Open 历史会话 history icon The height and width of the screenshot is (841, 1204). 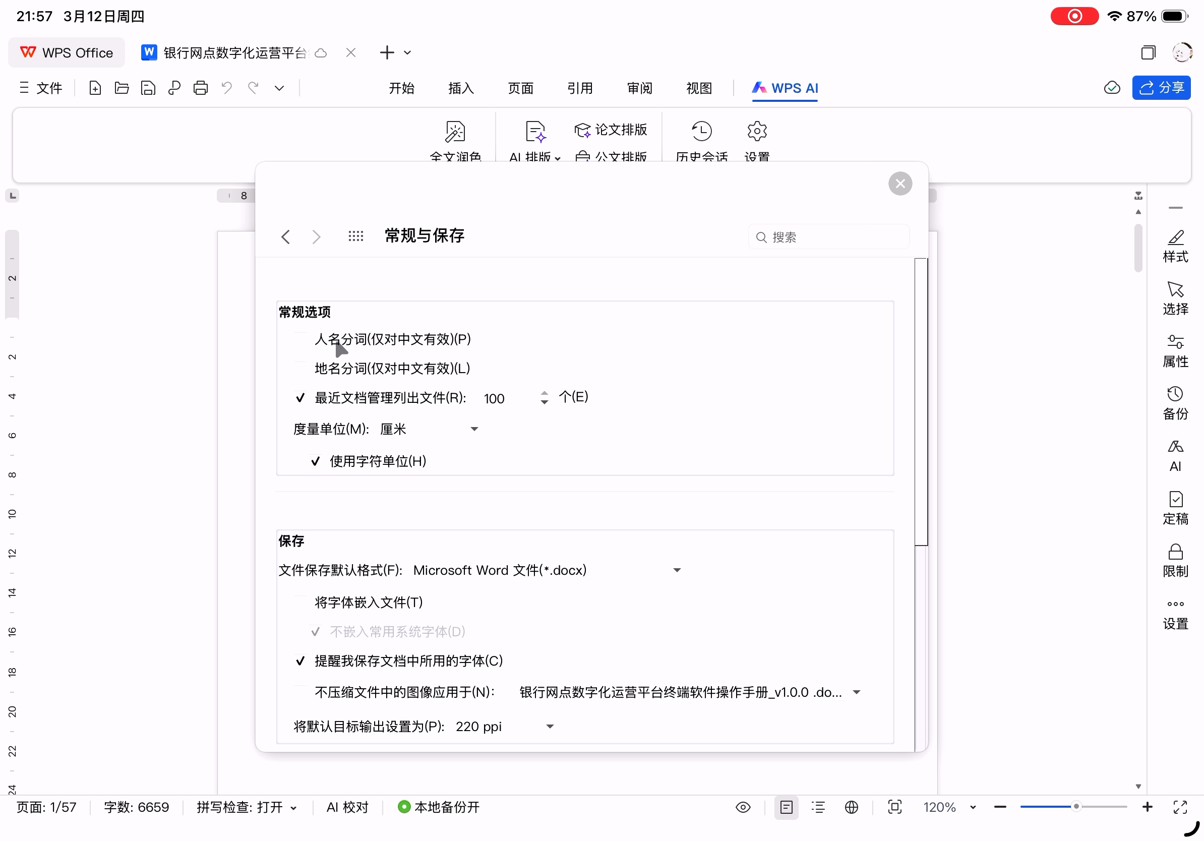coord(701,131)
